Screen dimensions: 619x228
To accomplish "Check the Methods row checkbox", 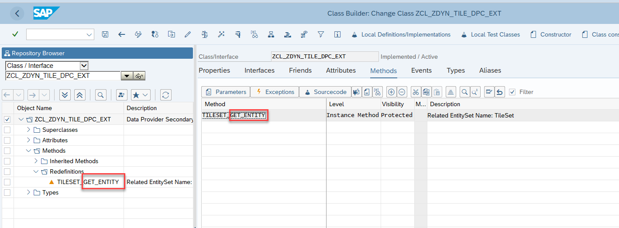I will click(7, 151).
